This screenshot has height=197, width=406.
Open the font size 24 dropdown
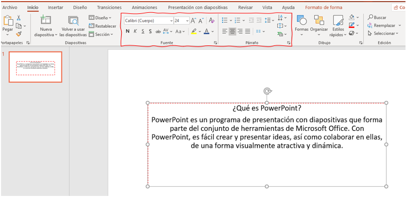[x=187, y=21]
